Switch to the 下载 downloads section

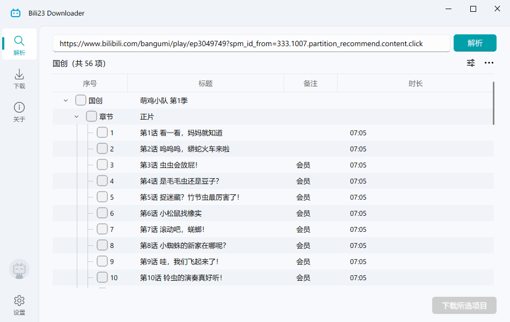tap(19, 76)
